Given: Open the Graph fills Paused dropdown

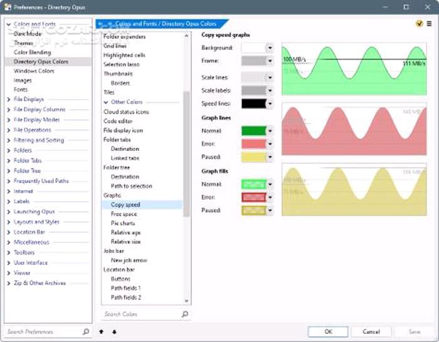Looking at the screenshot, I should pyautogui.click(x=270, y=210).
